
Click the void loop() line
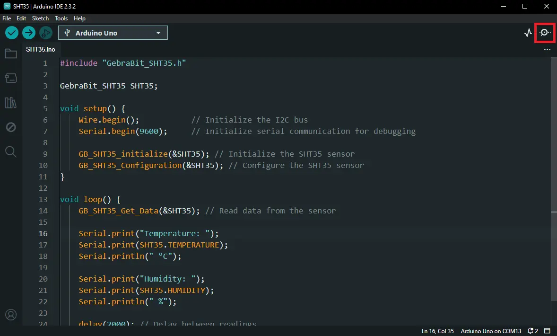90,199
